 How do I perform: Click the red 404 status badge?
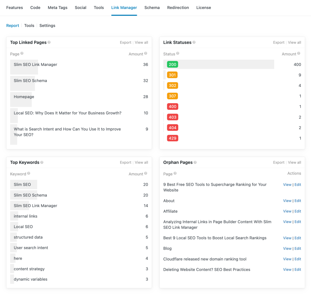pos(172,128)
